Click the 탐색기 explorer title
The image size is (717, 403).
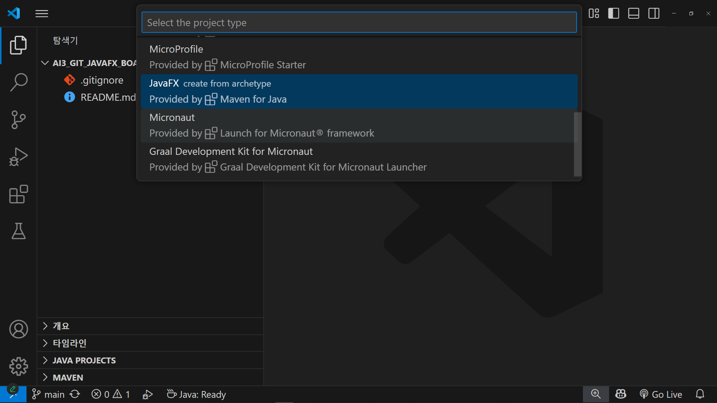click(x=65, y=40)
